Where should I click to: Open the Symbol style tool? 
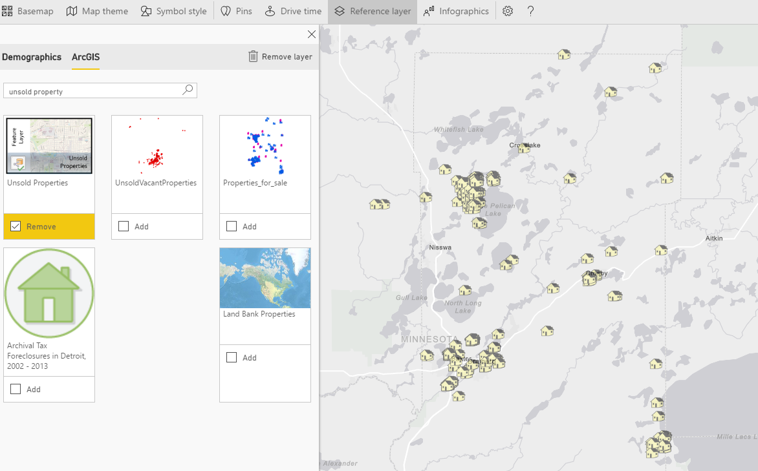pos(173,11)
